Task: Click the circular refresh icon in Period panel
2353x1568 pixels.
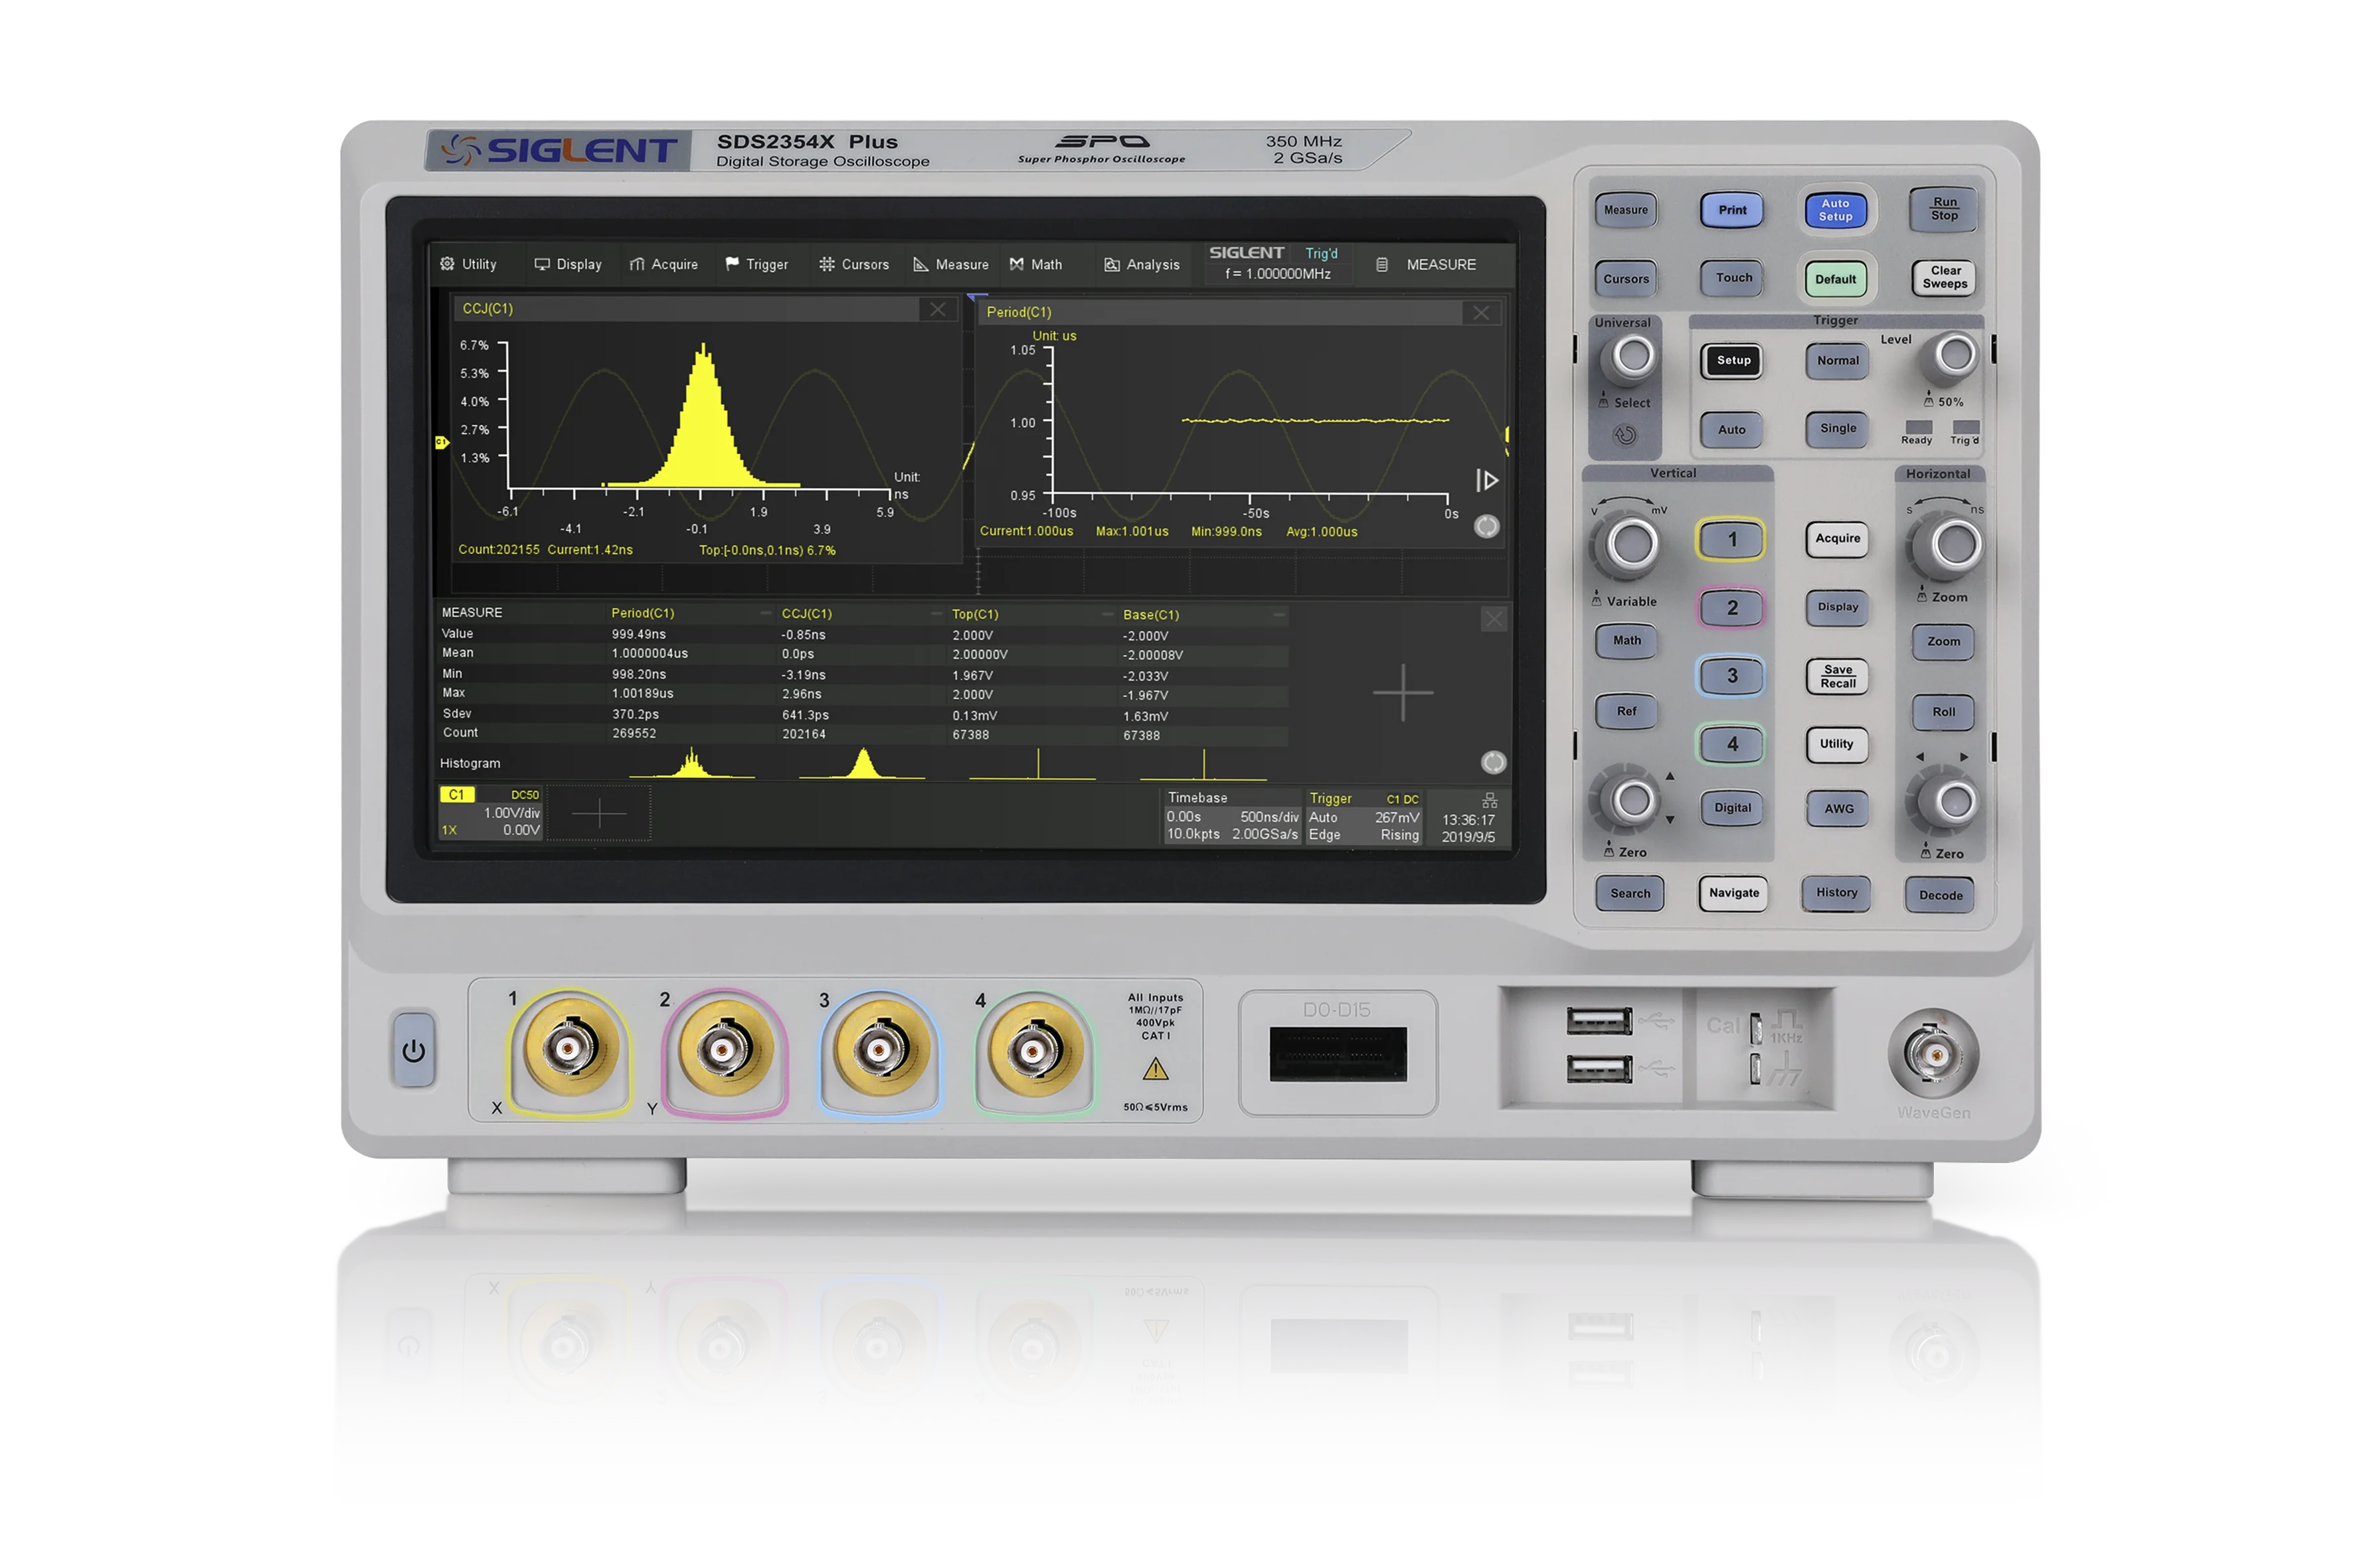Action: point(1486,527)
